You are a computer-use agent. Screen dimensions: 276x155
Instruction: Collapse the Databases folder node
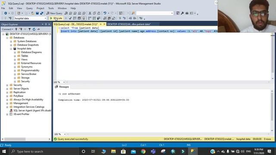click(7, 38)
